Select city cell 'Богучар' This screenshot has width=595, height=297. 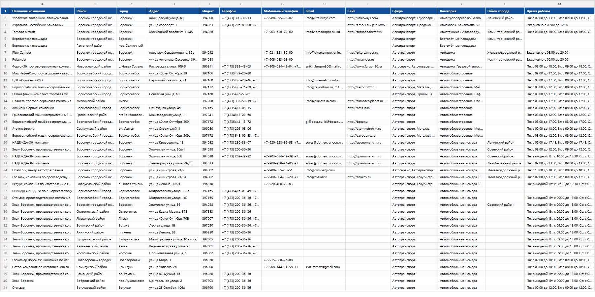tap(132, 288)
